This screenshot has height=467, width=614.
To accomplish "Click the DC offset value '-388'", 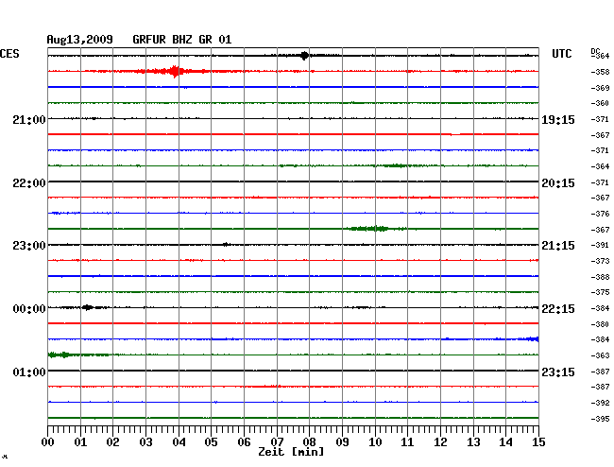I will [600, 277].
